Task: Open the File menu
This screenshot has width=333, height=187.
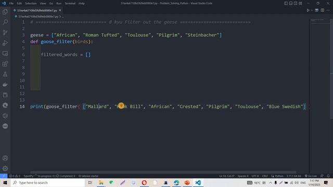Action: point(11,4)
